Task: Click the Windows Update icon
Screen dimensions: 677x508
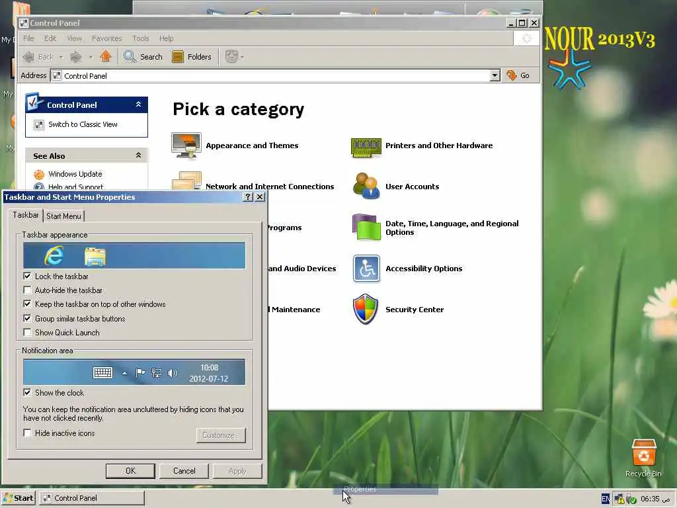Action: click(39, 174)
